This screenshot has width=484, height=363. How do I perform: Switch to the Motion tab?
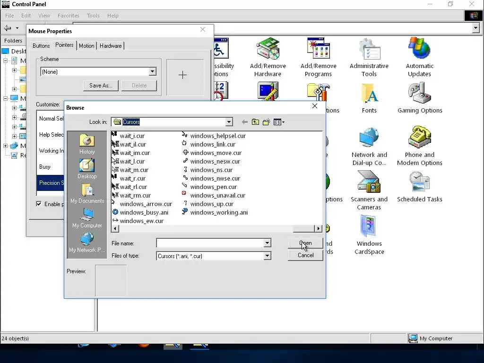tap(86, 46)
